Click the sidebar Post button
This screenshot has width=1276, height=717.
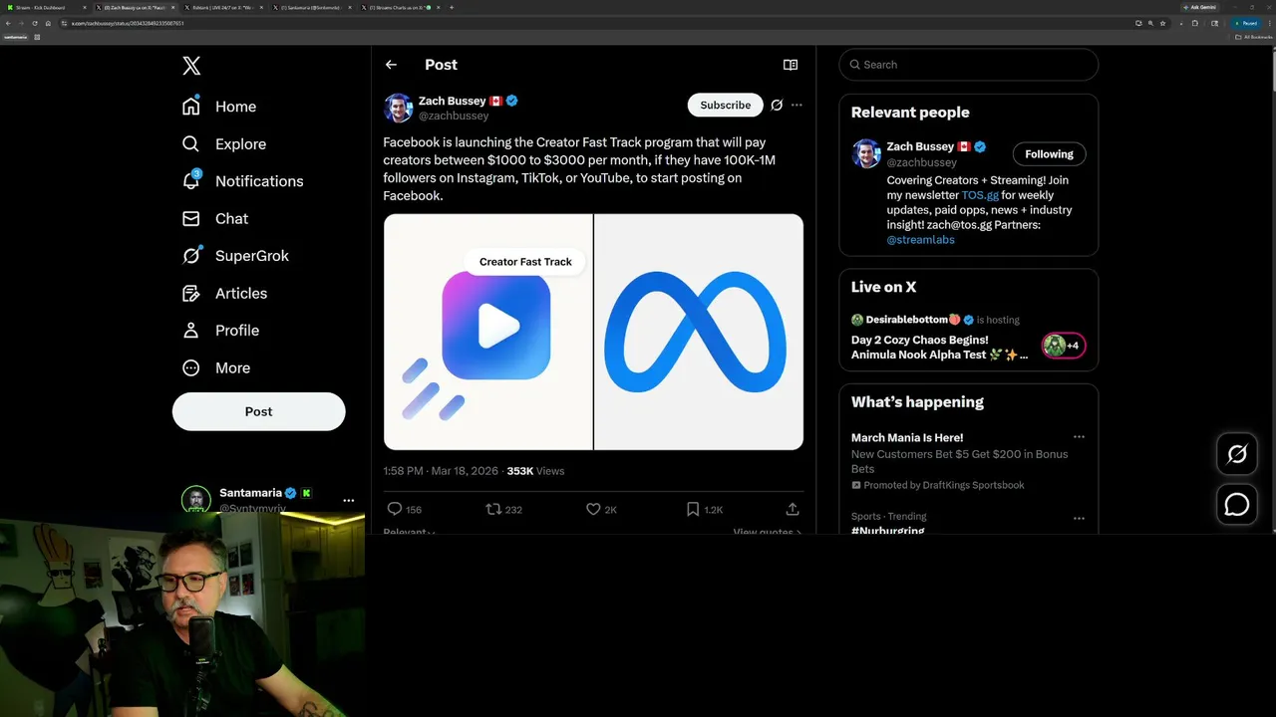[x=258, y=411]
